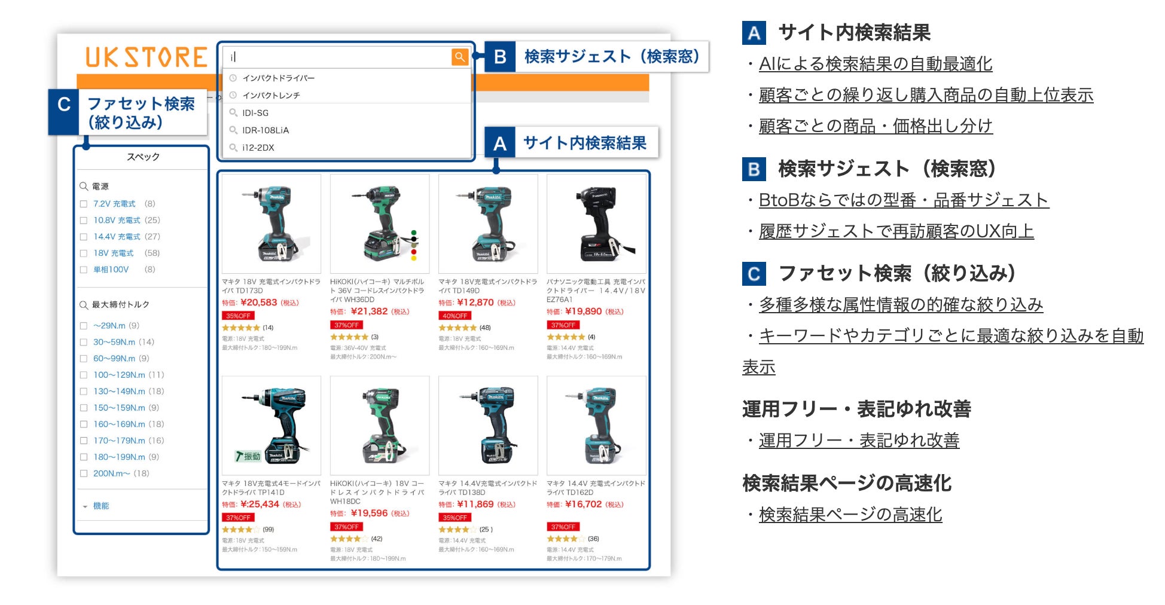Open the スペック facet tab header

[x=143, y=157]
